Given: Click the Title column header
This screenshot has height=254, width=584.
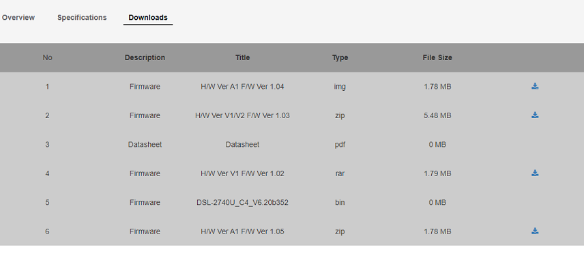Looking at the screenshot, I should [x=242, y=58].
